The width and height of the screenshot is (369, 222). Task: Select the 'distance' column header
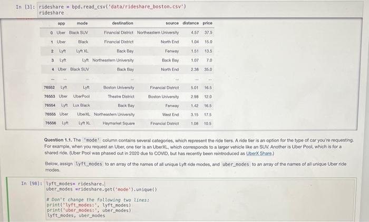(191, 23)
